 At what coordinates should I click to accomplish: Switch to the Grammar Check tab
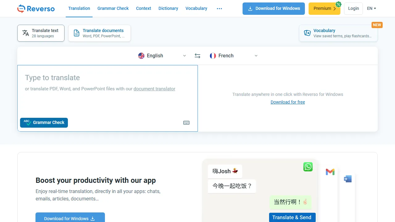[x=113, y=8]
